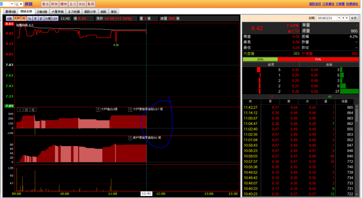The image size is (363, 198).
Task: Click the large 8.42 current price
Action: click(257, 28)
